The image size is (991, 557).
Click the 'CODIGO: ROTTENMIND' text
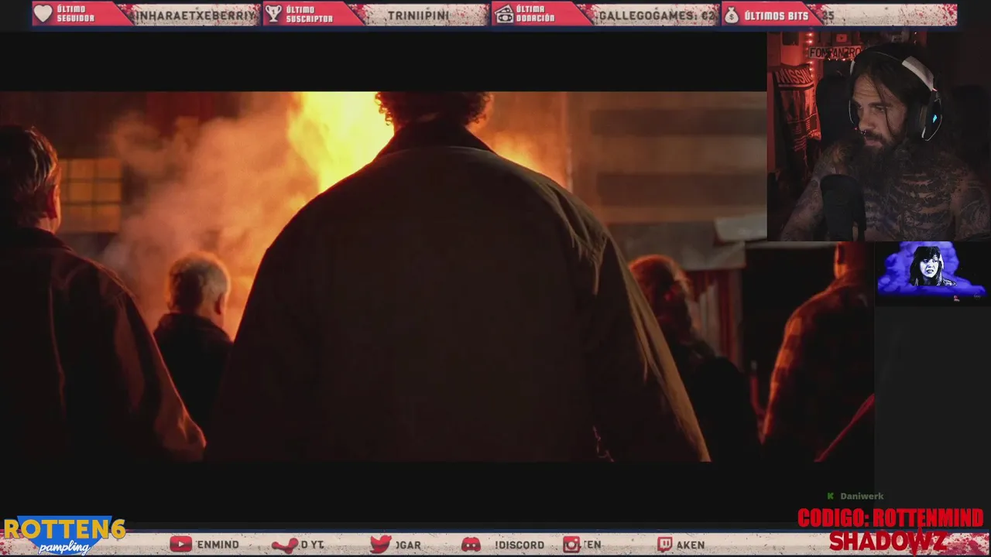(x=890, y=518)
